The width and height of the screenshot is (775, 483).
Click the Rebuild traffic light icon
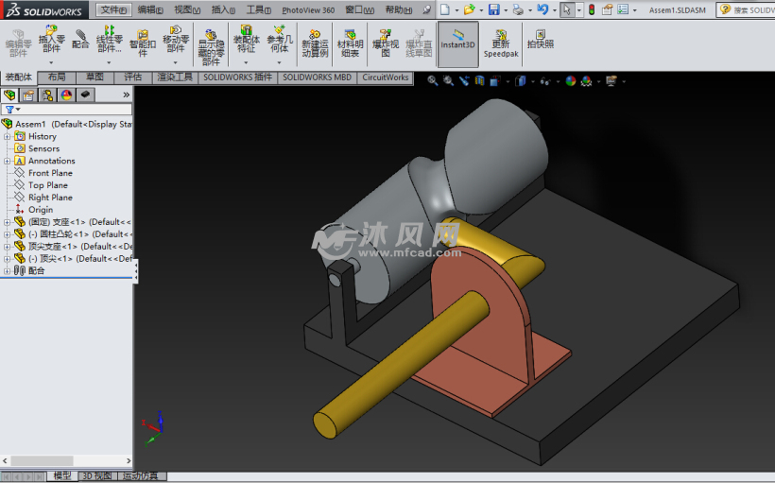click(592, 9)
